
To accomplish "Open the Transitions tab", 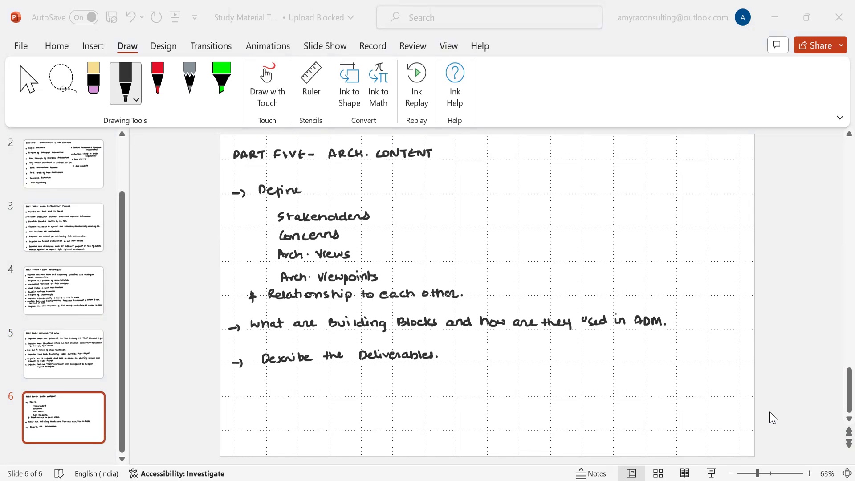I will point(211,46).
